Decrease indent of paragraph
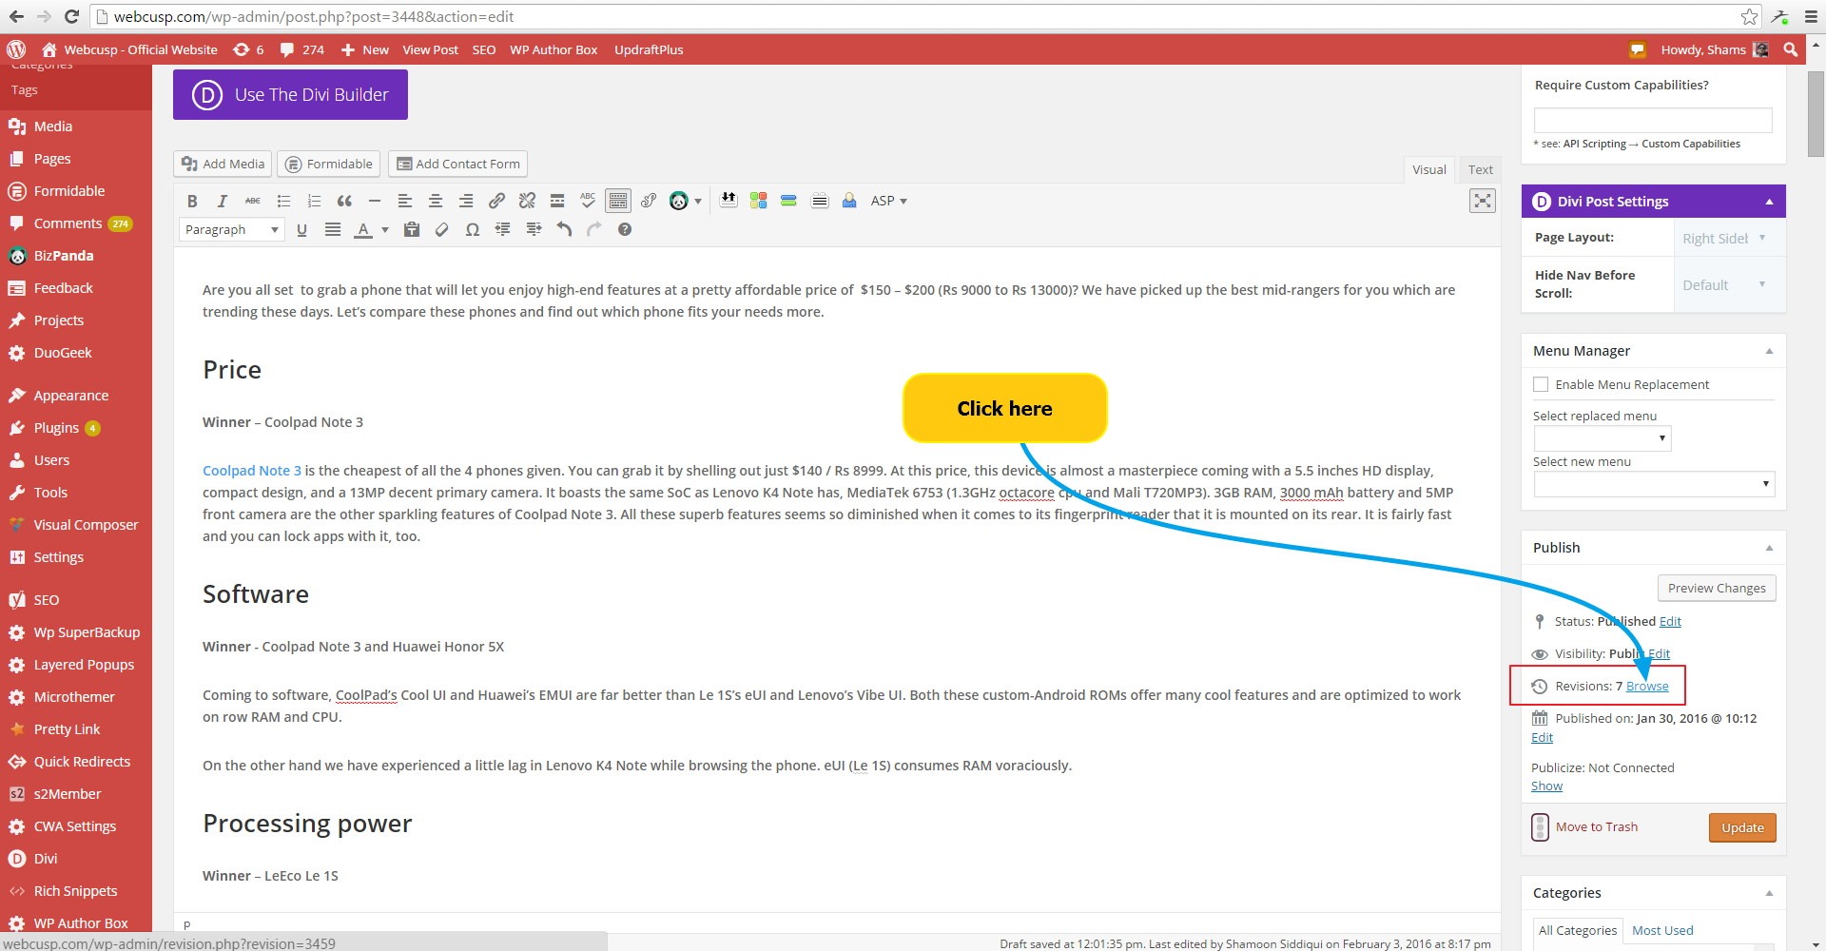 503,229
